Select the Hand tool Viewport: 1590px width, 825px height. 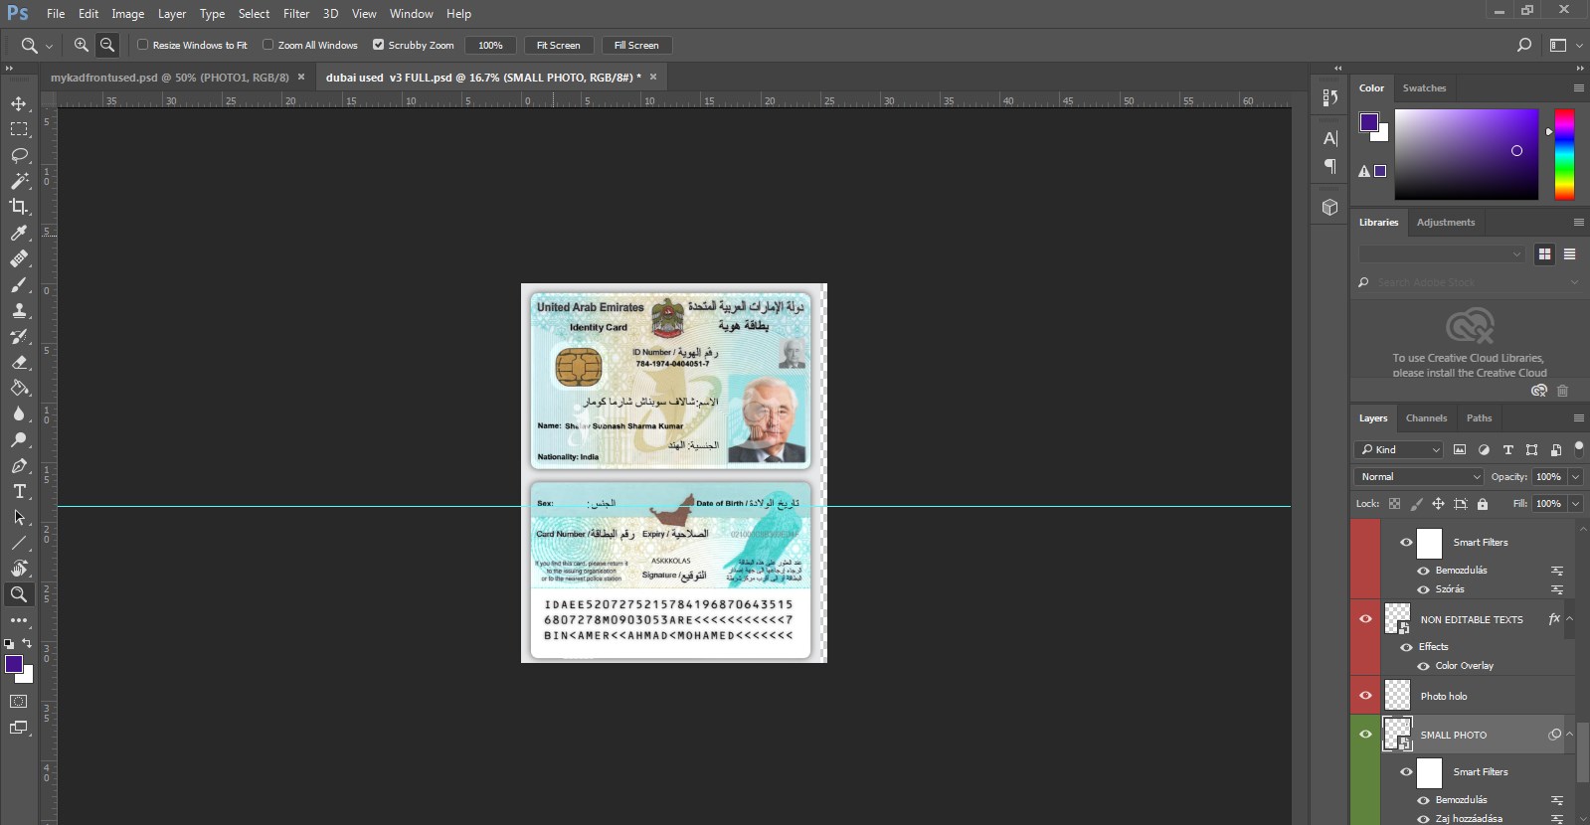(19, 569)
